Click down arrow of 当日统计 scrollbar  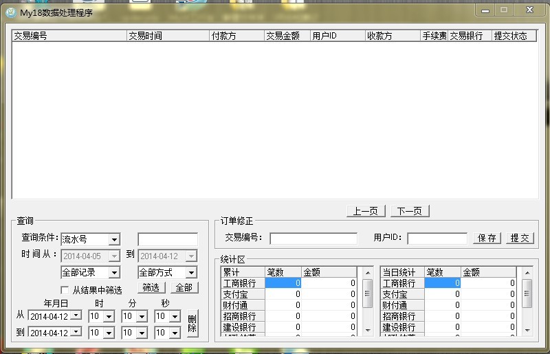click(527, 330)
